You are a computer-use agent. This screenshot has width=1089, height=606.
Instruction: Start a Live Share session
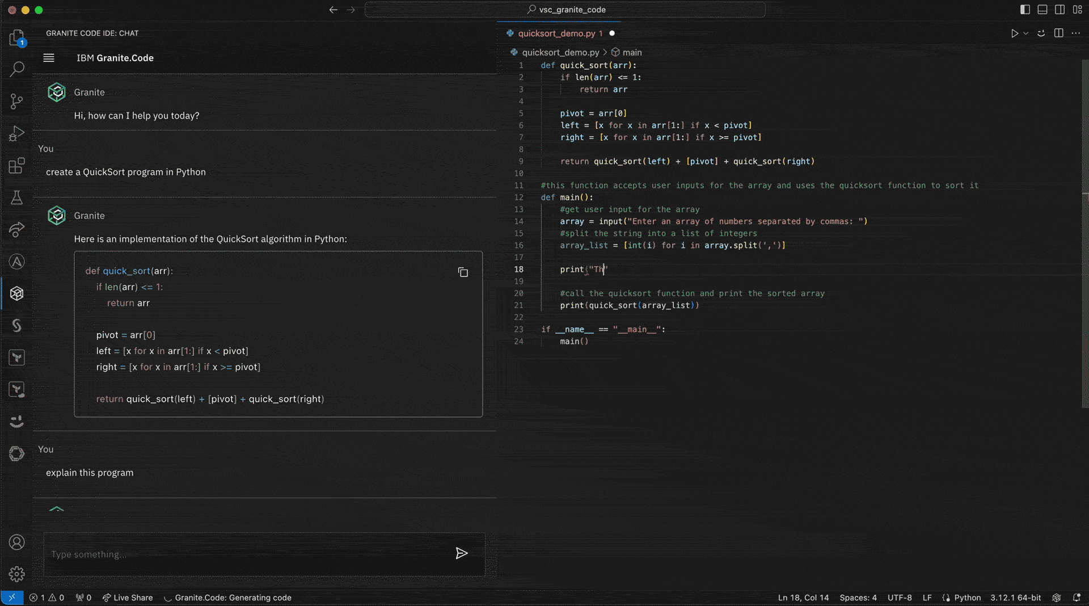click(127, 597)
